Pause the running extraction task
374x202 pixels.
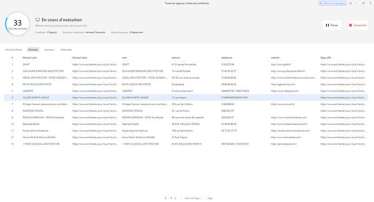pos(332,25)
